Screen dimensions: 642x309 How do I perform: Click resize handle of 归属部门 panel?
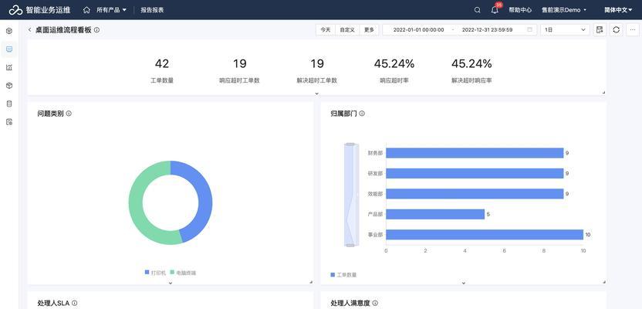click(604, 282)
